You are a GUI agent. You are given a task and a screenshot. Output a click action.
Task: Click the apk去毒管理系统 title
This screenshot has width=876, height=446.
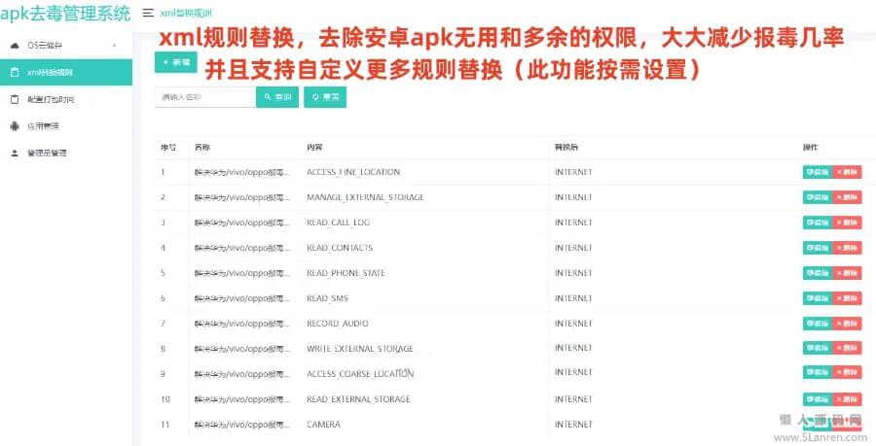point(65,13)
